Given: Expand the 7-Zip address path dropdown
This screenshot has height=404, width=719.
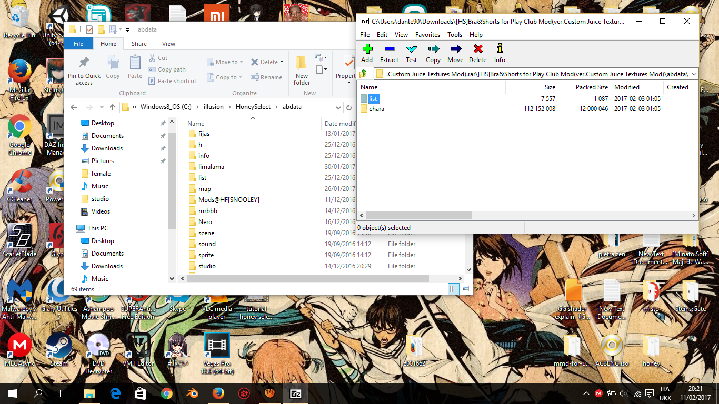Looking at the screenshot, I should coord(694,74).
